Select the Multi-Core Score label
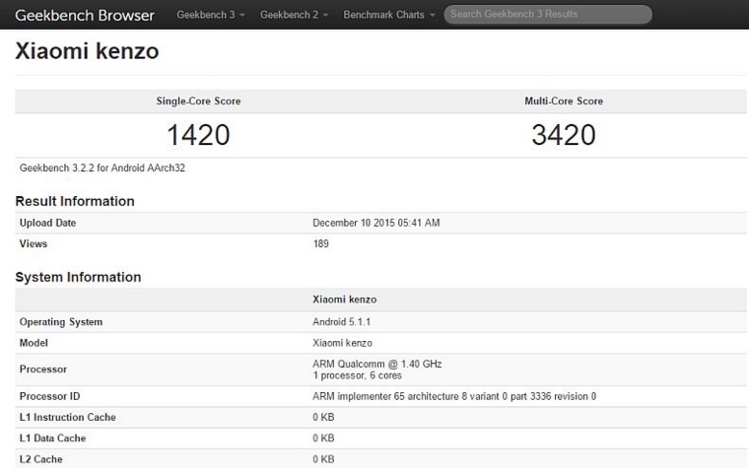 [564, 101]
